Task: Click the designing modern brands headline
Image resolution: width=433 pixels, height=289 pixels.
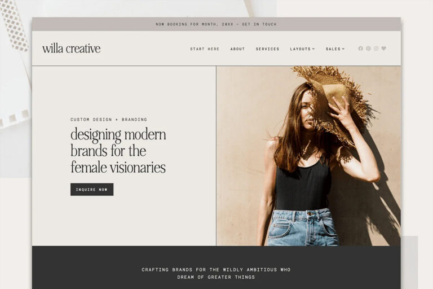Action: tap(118, 151)
